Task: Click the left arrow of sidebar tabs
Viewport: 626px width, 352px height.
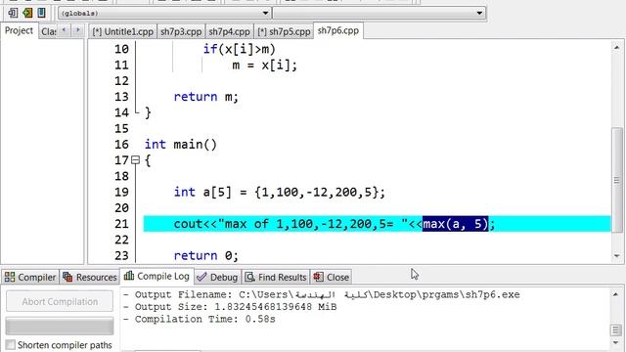Action: click(x=64, y=30)
